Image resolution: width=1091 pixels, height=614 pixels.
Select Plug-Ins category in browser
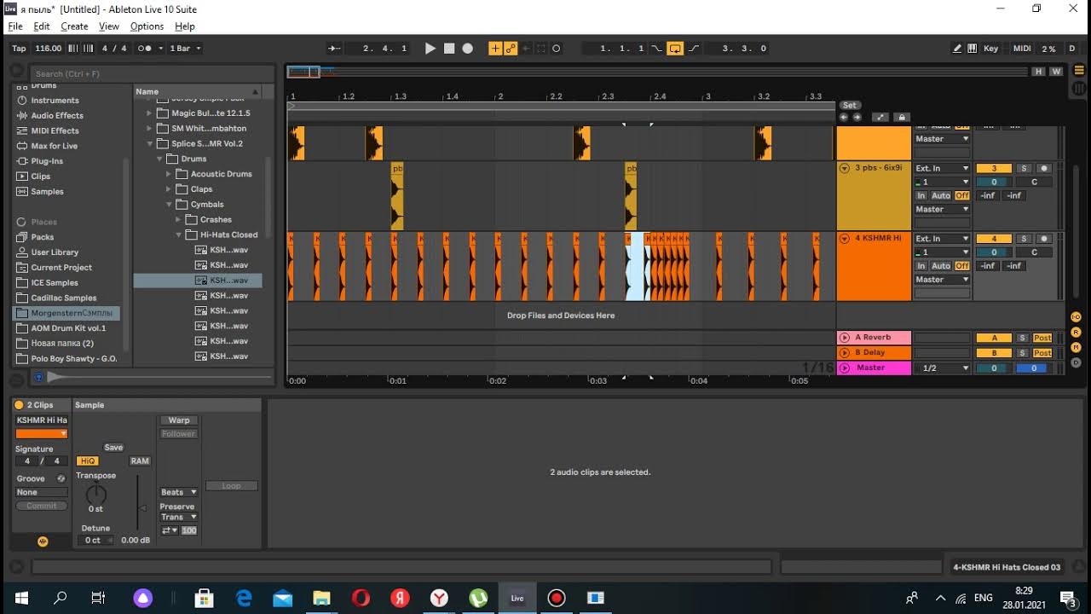(x=47, y=161)
